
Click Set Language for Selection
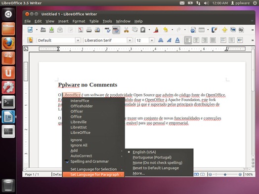coord(93,169)
